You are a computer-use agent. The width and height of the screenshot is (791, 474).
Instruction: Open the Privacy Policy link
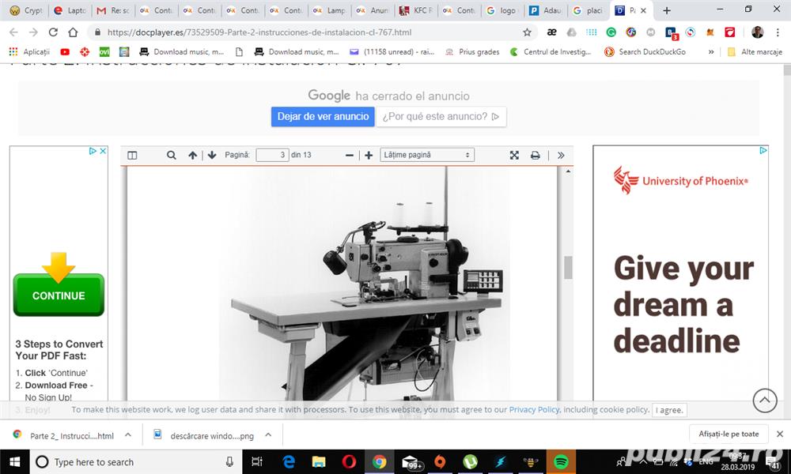coord(534,410)
